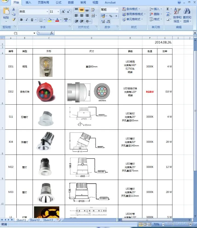Click the phonetic guide wén icon
Viewport: 197px width, 228px height.
[66, 20]
